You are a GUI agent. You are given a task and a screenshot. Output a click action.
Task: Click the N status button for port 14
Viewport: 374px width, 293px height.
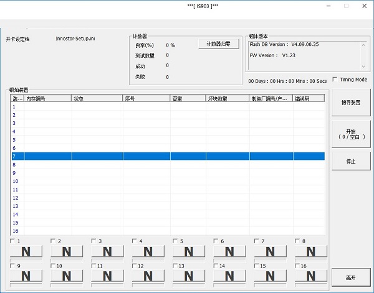(x=229, y=276)
